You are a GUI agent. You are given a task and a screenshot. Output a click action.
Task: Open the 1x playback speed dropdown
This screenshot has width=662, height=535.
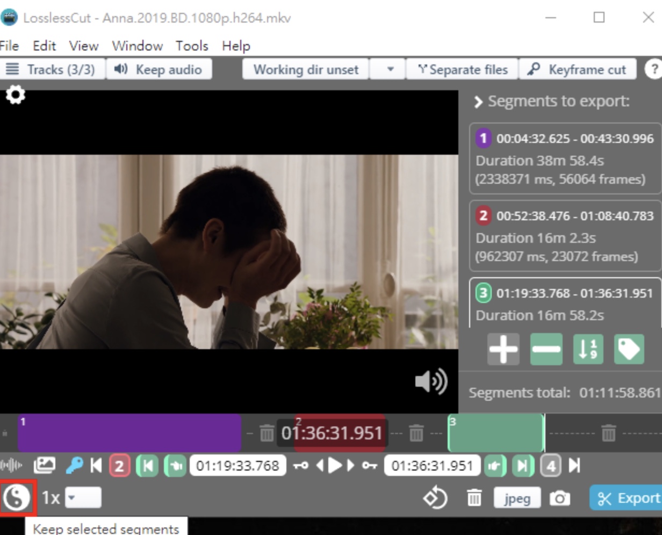tap(83, 498)
